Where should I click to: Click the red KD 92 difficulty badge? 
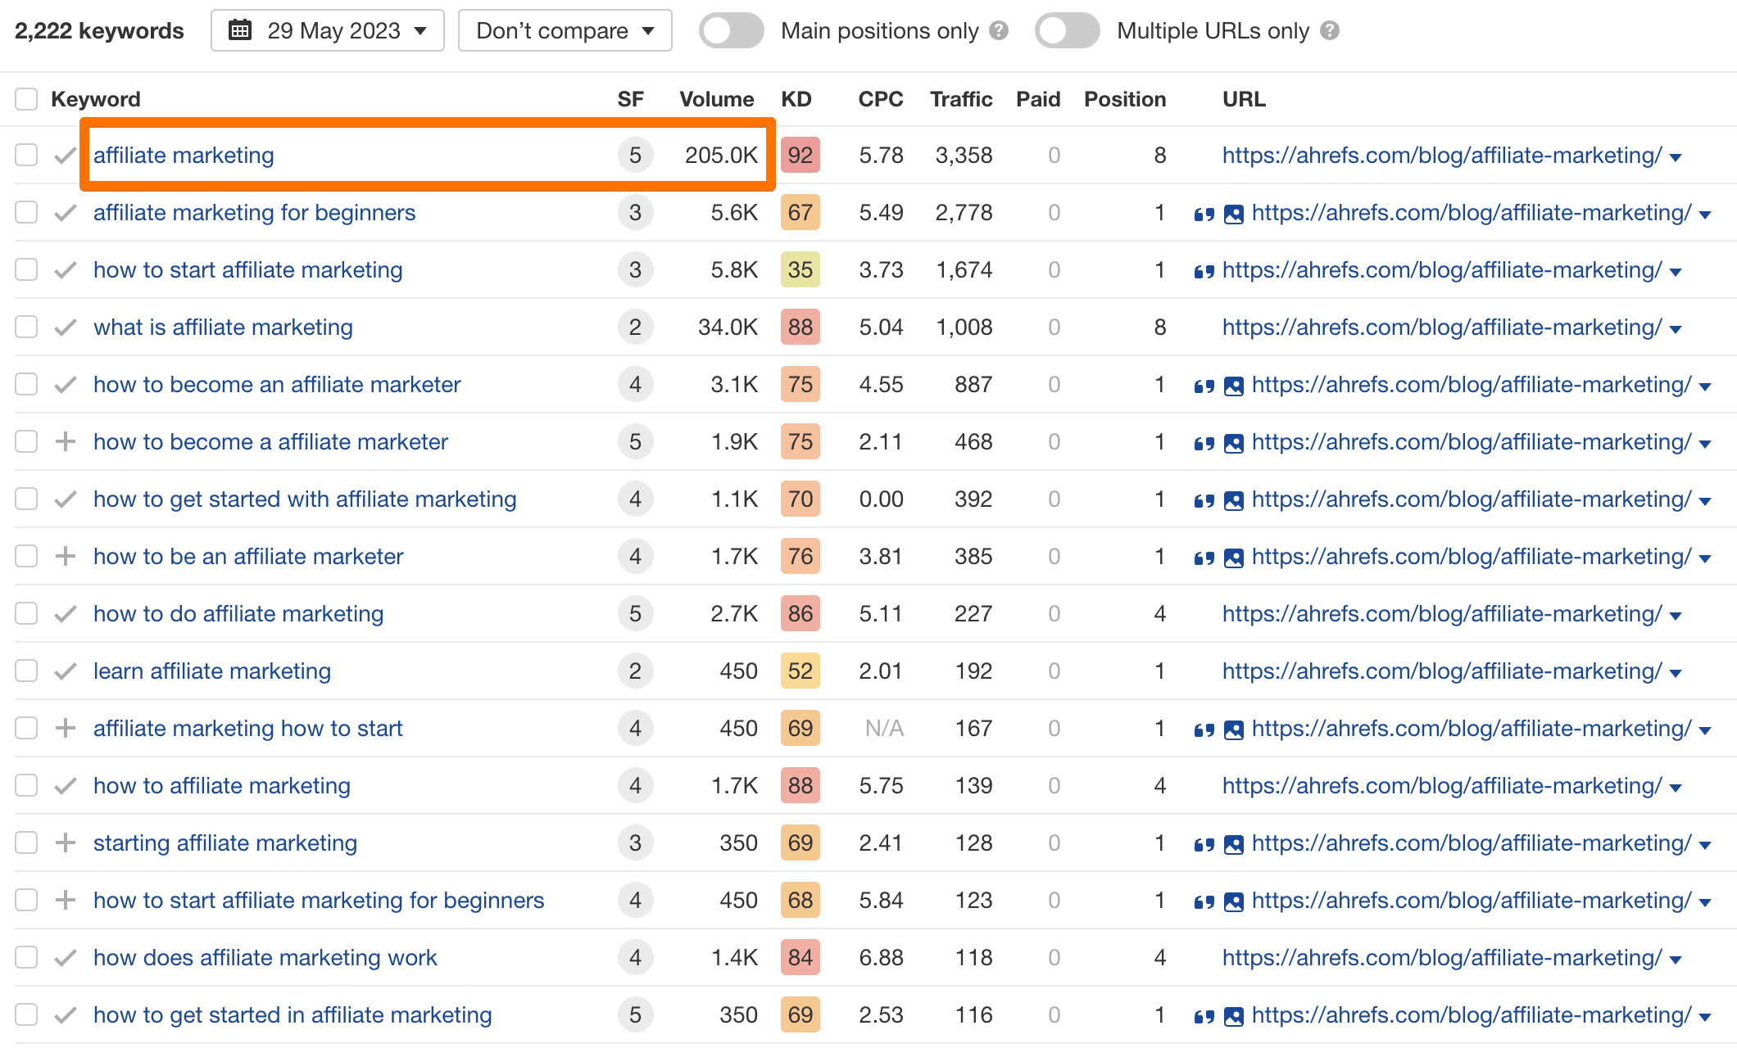tap(800, 155)
